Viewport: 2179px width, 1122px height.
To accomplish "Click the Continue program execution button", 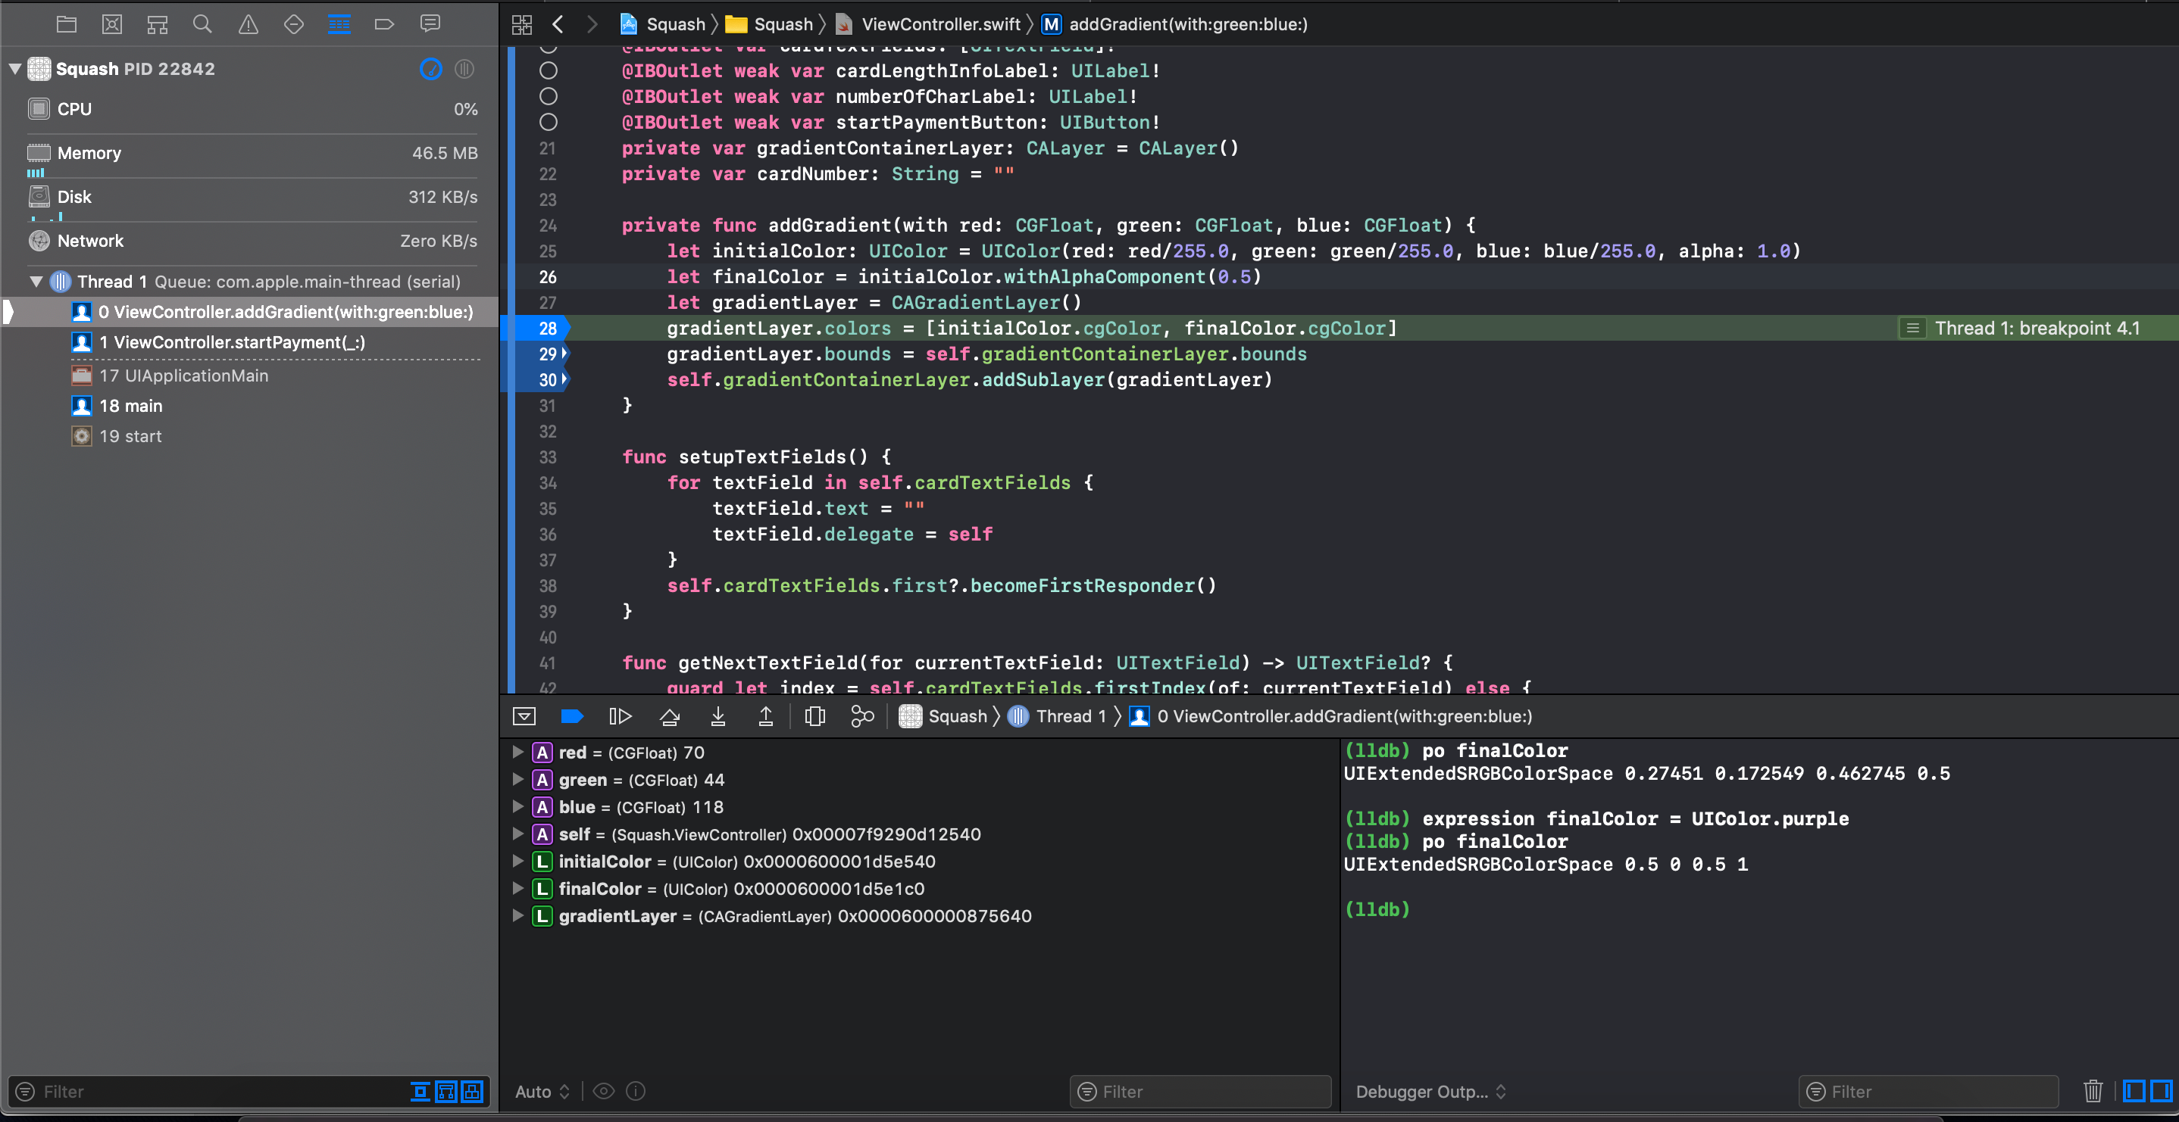I will click(620, 716).
